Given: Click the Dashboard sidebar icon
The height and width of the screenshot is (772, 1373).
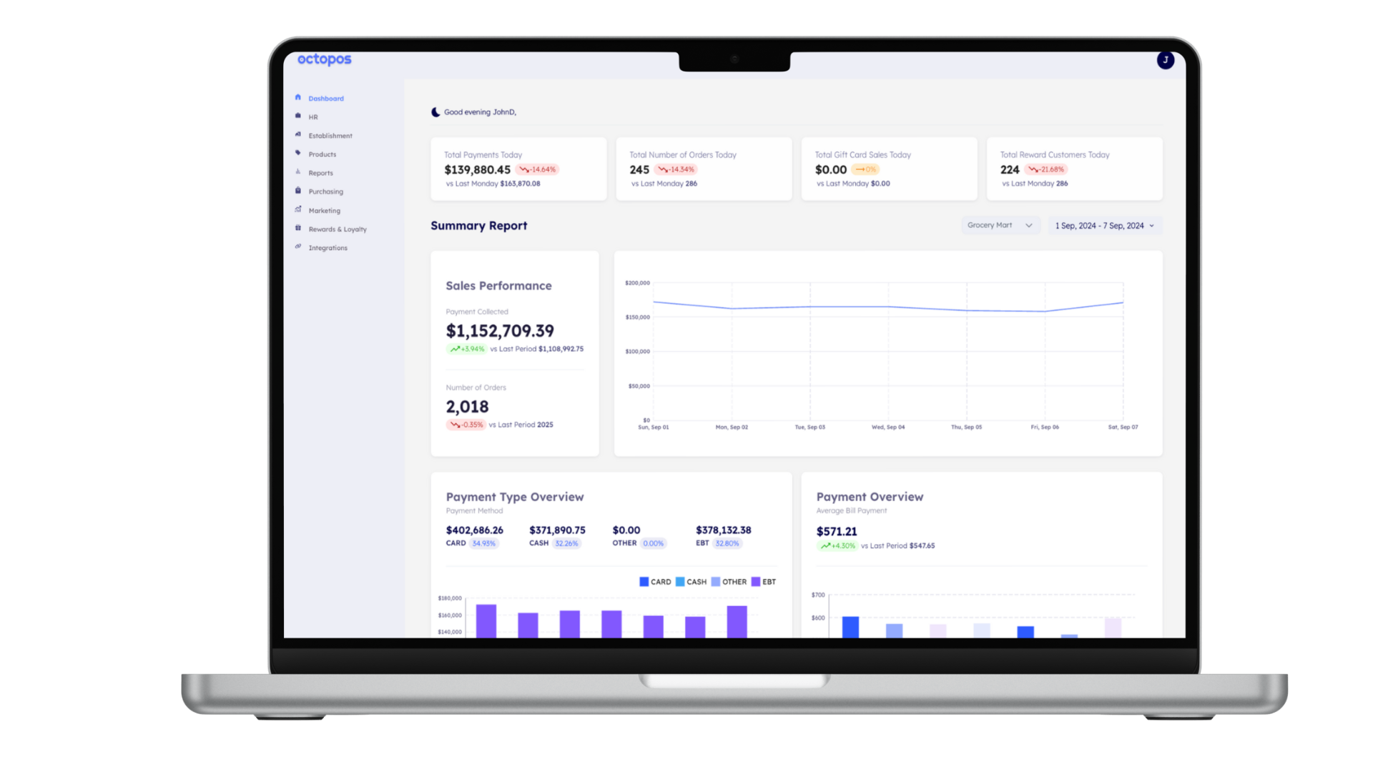Looking at the screenshot, I should click(298, 97).
